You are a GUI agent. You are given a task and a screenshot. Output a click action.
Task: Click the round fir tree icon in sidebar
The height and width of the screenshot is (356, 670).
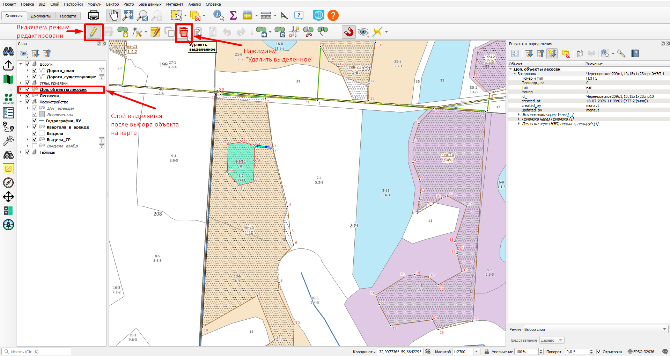(x=8, y=225)
